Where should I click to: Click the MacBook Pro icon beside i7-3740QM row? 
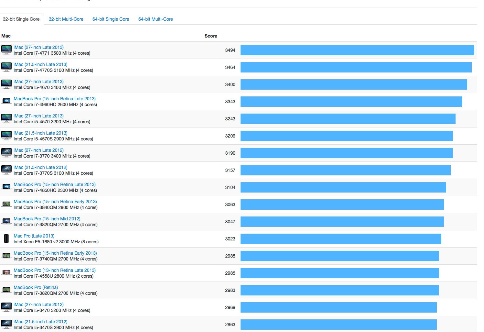(6, 256)
